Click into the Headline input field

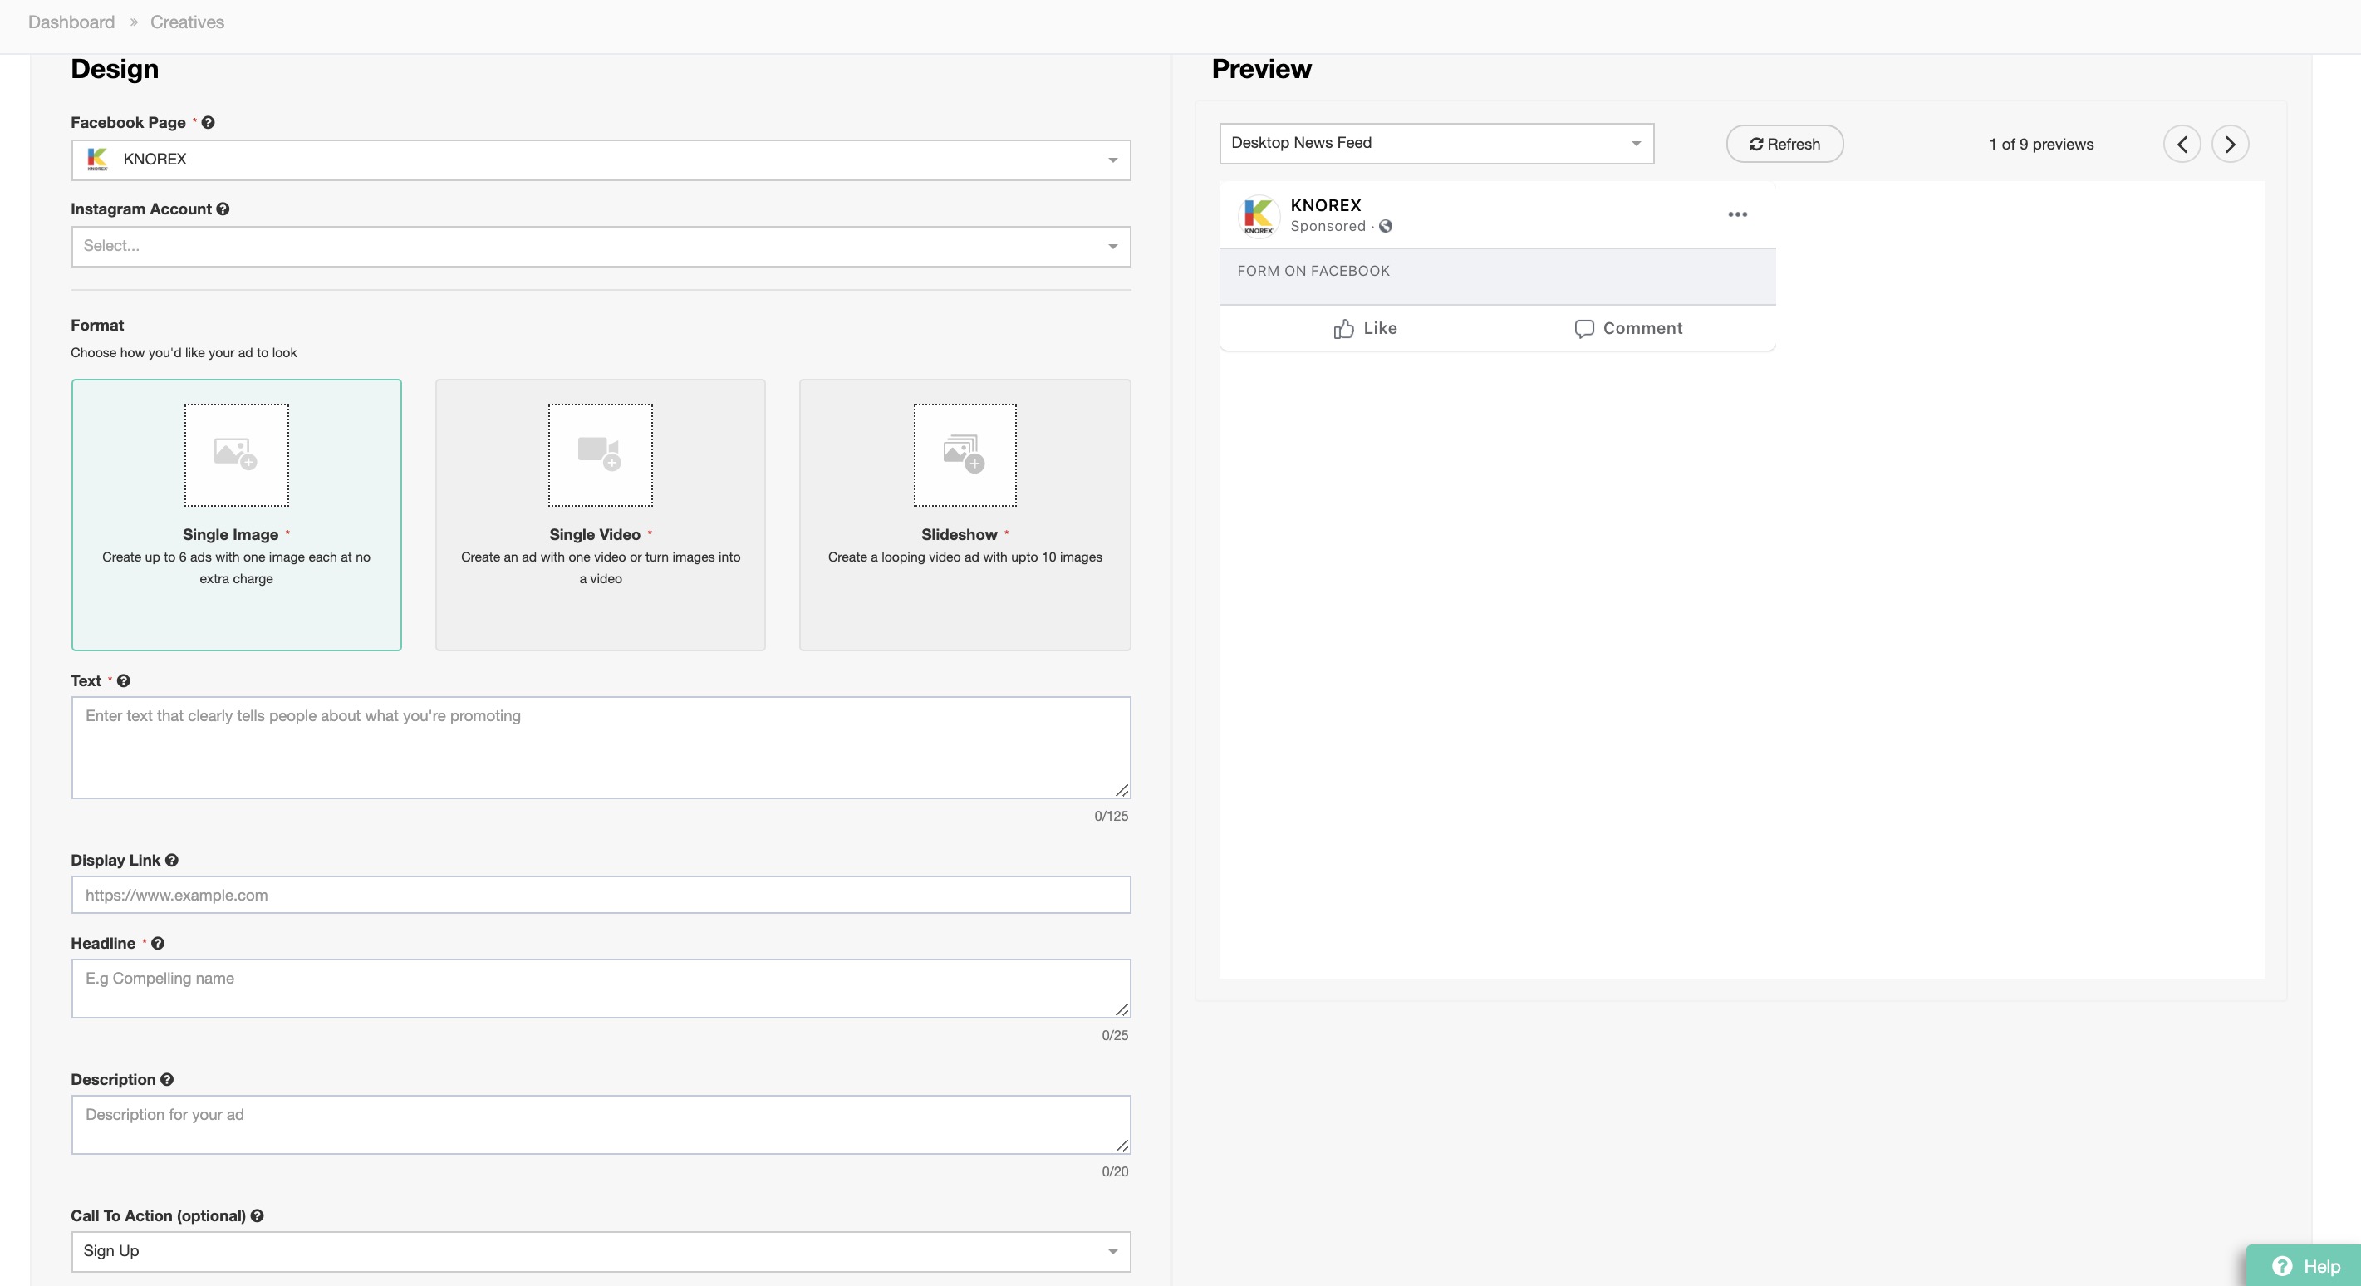601,988
